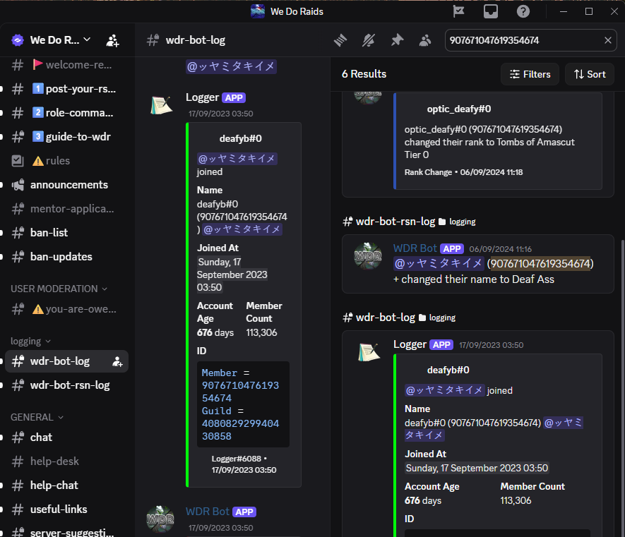Click the help question mark icon
625x537 pixels.
(x=523, y=11)
